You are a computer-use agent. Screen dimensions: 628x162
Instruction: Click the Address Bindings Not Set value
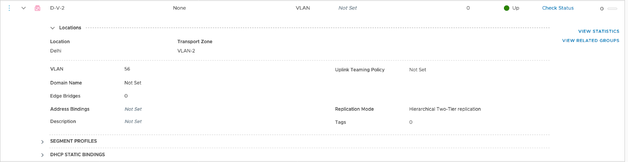(x=133, y=109)
